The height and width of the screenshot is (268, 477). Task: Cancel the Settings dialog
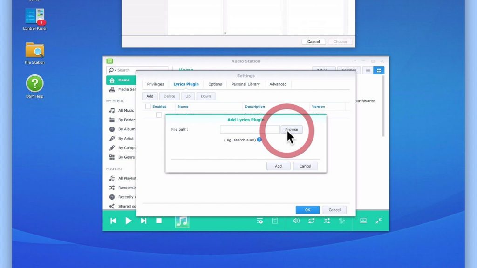click(334, 210)
